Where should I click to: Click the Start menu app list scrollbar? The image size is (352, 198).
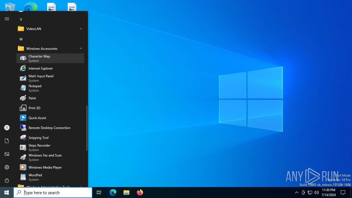87,128
